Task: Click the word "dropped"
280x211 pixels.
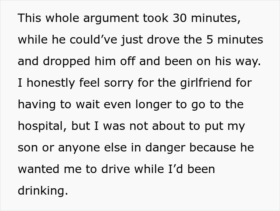Action: click(x=63, y=62)
